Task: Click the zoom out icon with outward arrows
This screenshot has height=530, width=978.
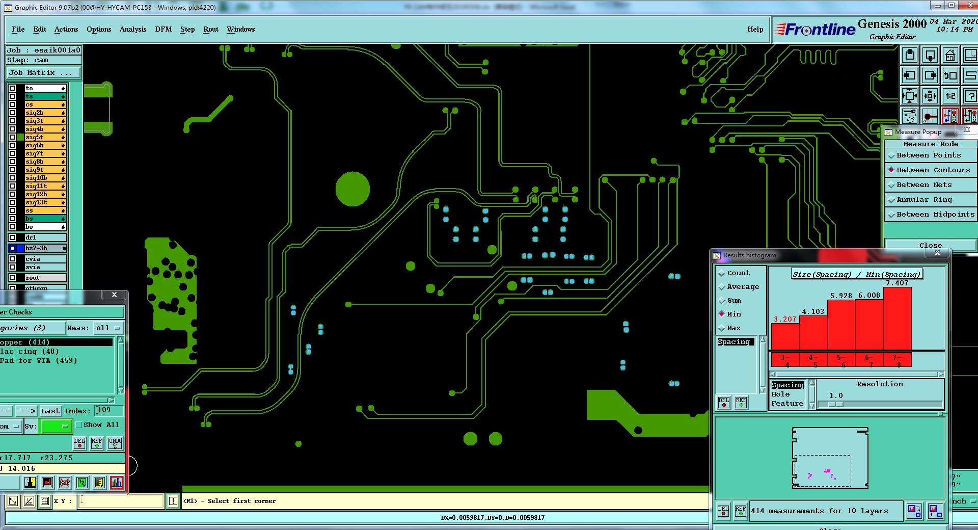Action: tap(930, 96)
